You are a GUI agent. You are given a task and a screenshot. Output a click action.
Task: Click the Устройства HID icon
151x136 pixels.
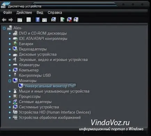15,112
